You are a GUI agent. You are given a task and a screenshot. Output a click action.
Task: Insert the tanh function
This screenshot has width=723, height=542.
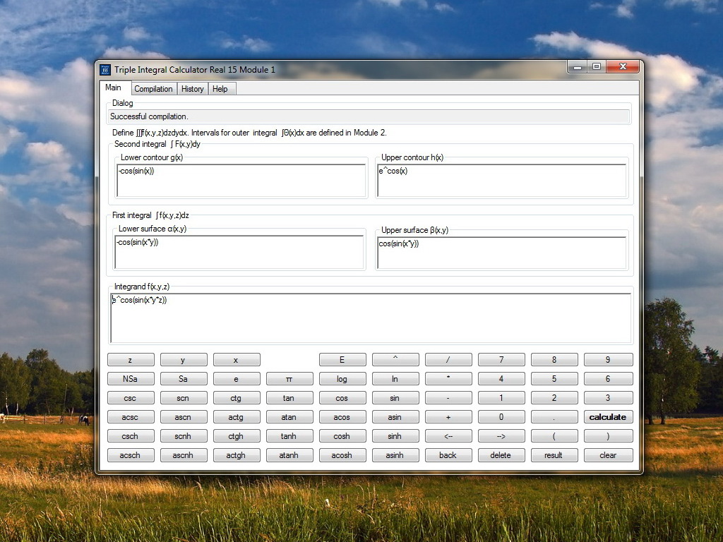pyautogui.click(x=289, y=436)
